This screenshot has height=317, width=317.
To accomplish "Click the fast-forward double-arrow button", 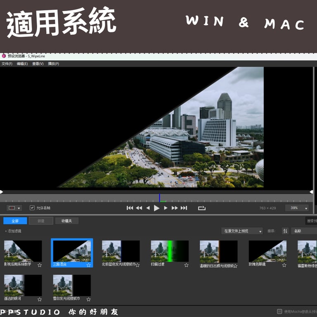I will click(175, 208).
